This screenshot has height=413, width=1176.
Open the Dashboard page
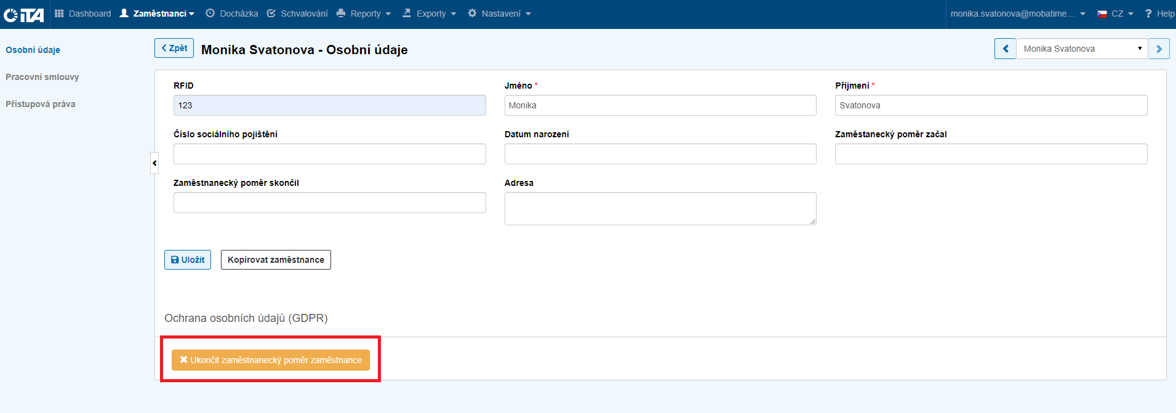[83, 14]
